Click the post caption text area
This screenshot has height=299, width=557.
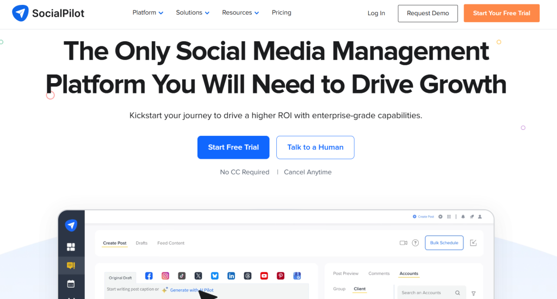coord(207,291)
